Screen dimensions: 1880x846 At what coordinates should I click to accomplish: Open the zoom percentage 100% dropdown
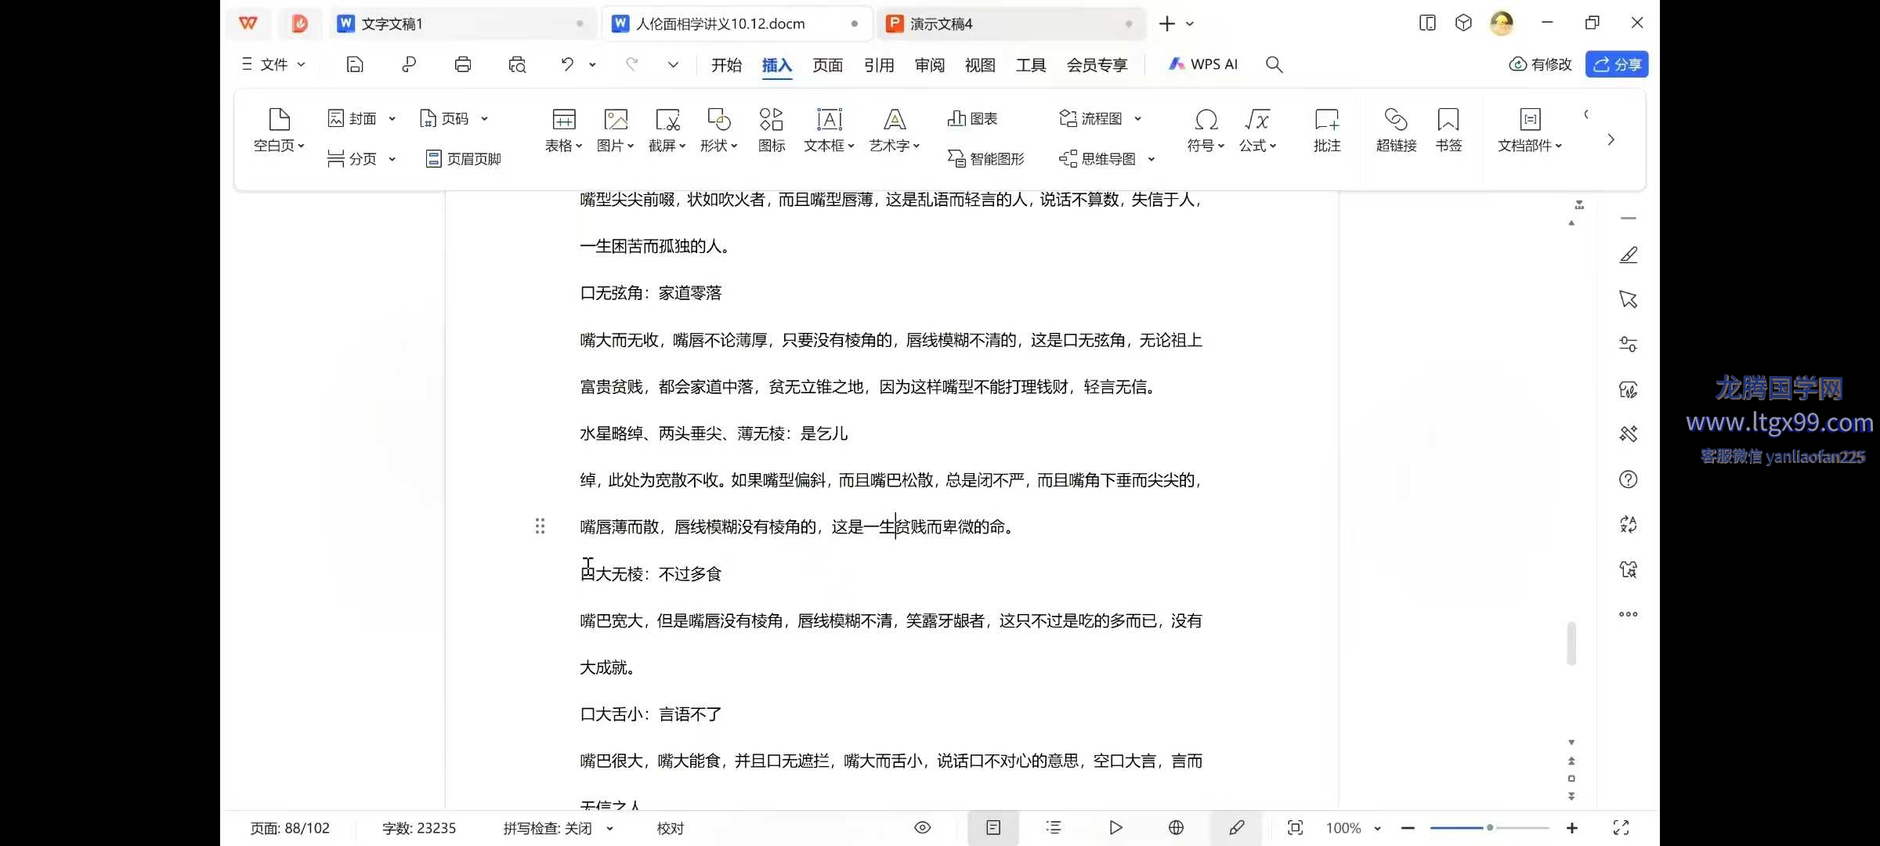[1353, 828]
